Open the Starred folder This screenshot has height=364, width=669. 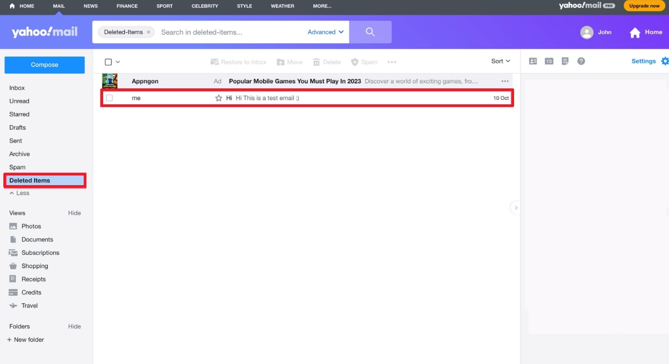click(19, 114)
